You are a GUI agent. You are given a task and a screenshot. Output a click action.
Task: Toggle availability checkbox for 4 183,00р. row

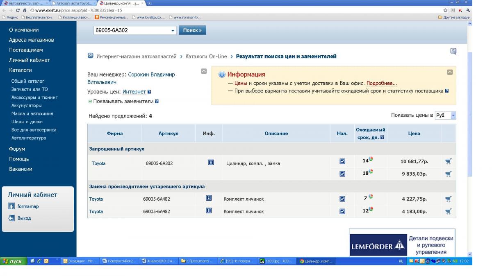click(x=342, y=212)
